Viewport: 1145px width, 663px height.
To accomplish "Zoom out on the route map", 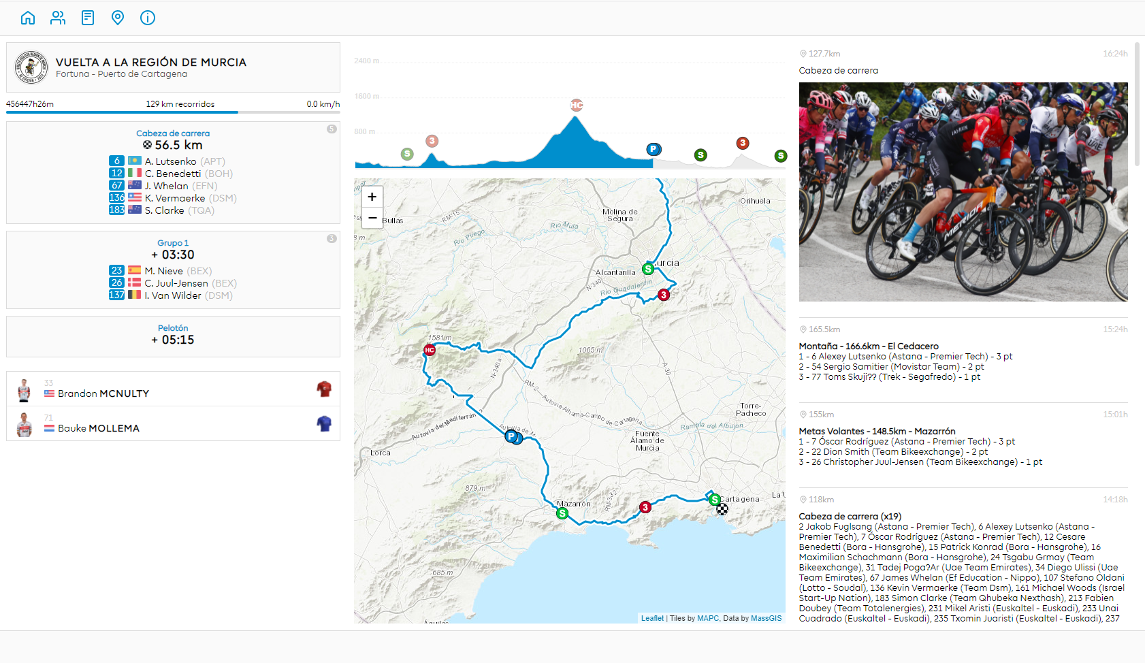I will (372, 218).
